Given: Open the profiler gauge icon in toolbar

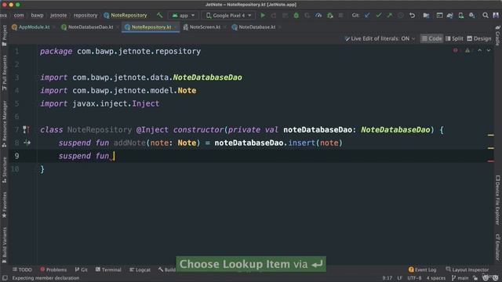Looking at the screenshot, I should coord(318,16).
